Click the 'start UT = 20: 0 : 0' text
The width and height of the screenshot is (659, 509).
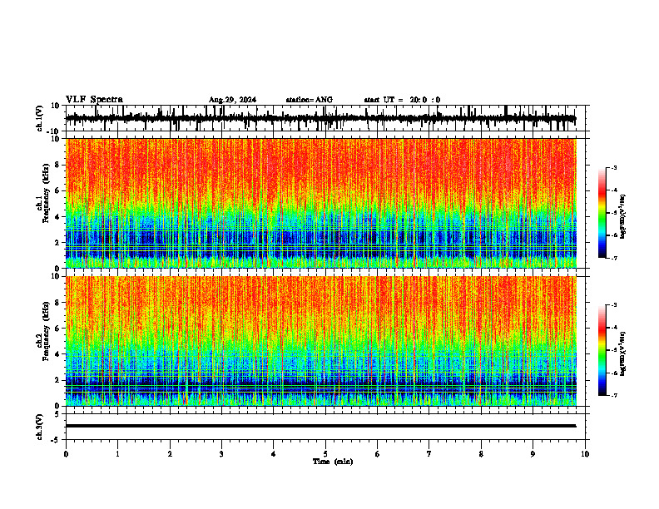402,100
